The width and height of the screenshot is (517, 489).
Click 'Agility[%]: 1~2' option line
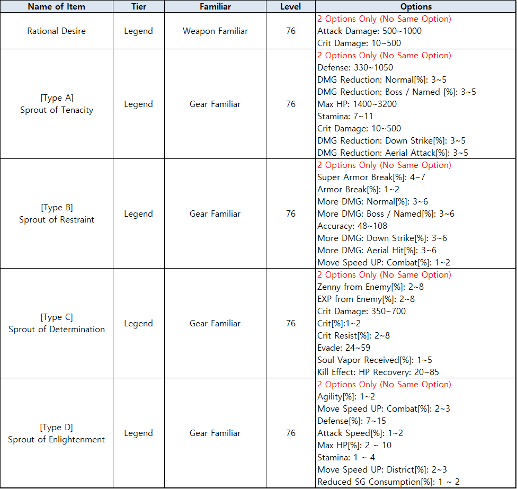(x=346, y=397)
